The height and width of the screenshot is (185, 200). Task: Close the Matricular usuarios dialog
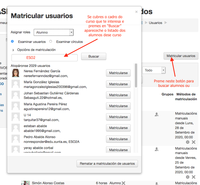(136, 12)
